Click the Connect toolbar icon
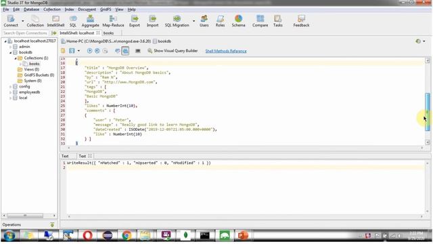The image size is (433, 244). [x=11, y=21]
